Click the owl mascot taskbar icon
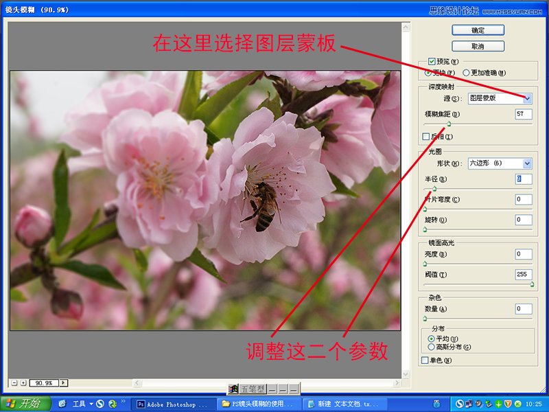 coord(437,404)
